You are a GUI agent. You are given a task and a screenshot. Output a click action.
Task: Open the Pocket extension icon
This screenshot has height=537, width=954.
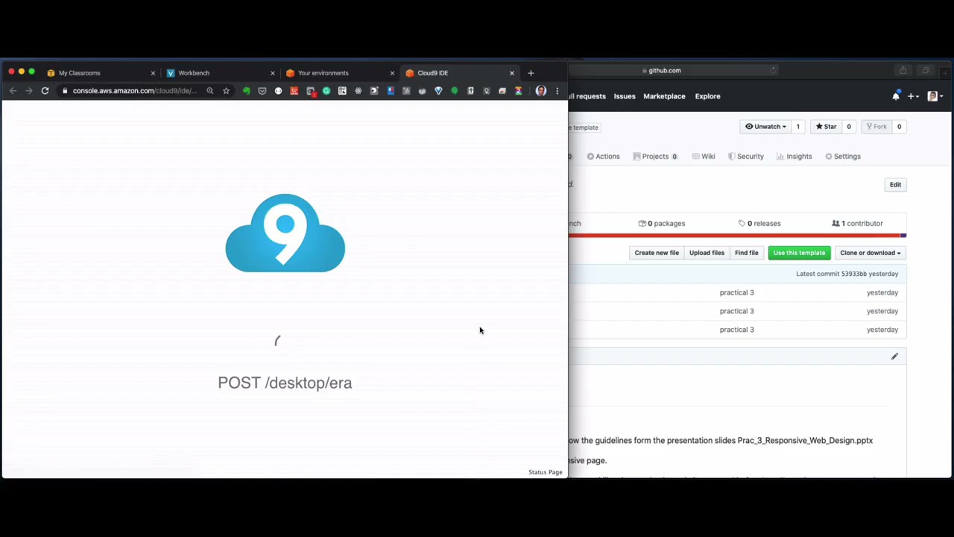[262, 91]
